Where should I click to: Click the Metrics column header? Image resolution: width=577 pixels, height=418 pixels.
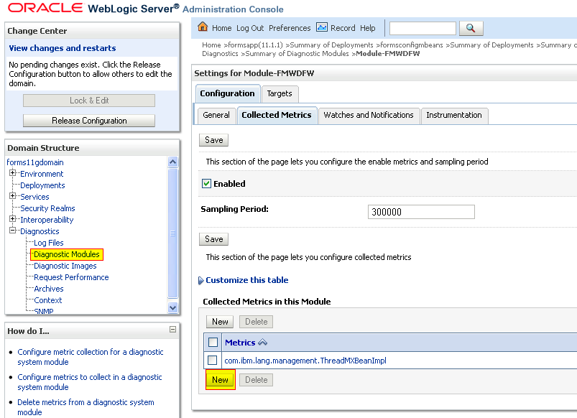pos(240,343)
